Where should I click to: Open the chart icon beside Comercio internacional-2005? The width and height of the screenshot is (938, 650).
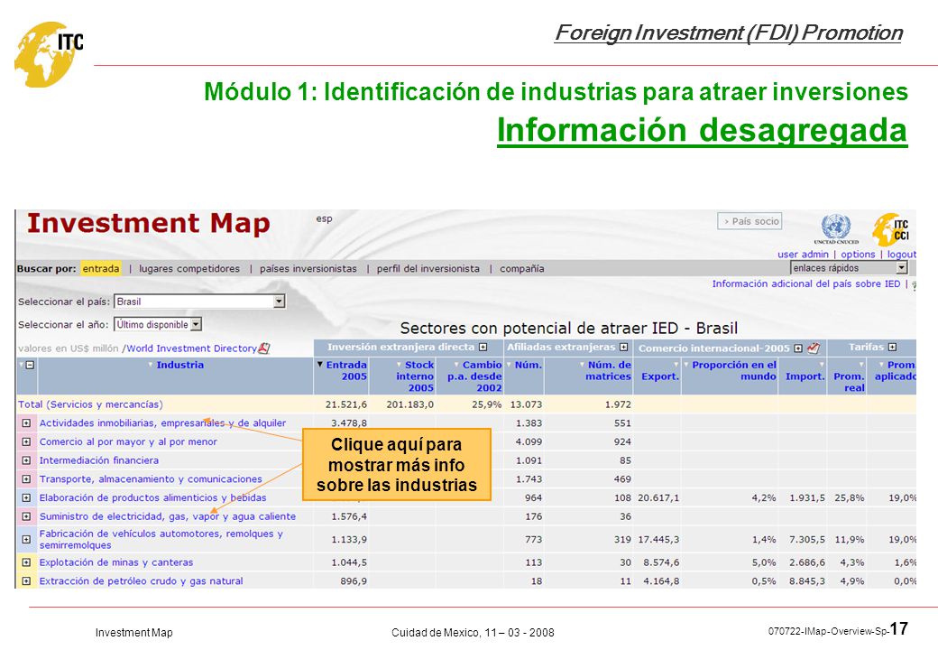pyautogui.click(x=813, y=348)
